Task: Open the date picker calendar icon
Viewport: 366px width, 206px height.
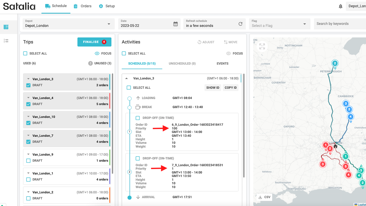Action: [176, 24]
